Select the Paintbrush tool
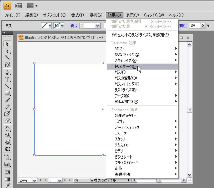The height and width of the screenshot is (188, 214). point(7,100)
